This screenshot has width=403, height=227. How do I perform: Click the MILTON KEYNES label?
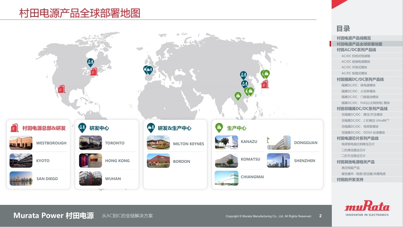[x=188, y=144]
